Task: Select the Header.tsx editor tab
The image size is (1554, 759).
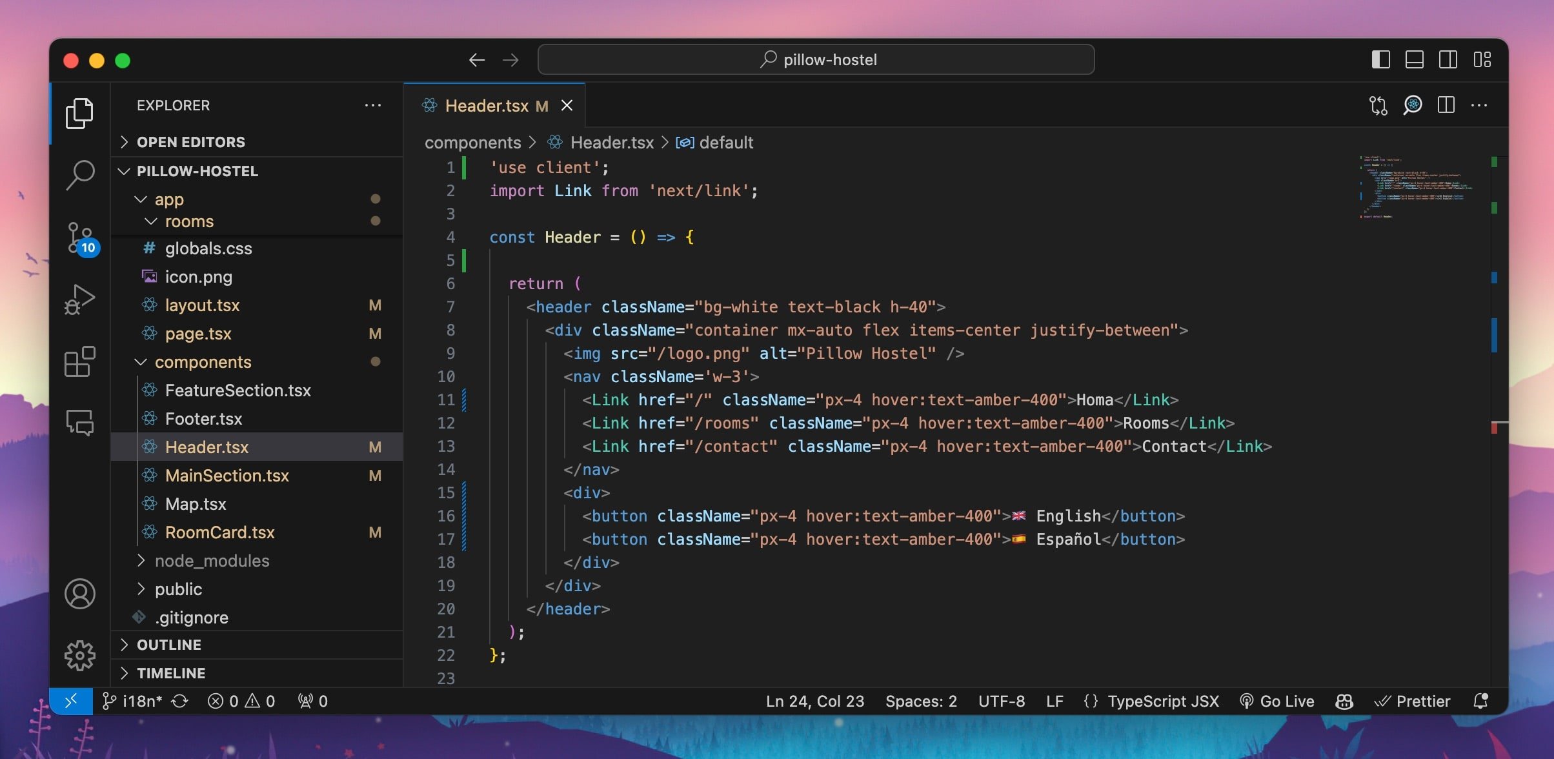Action: (495, 105)
